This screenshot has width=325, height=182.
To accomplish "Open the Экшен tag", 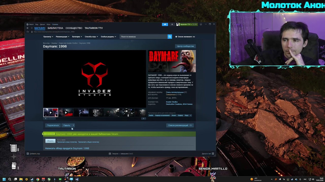I will click(174, 116).
